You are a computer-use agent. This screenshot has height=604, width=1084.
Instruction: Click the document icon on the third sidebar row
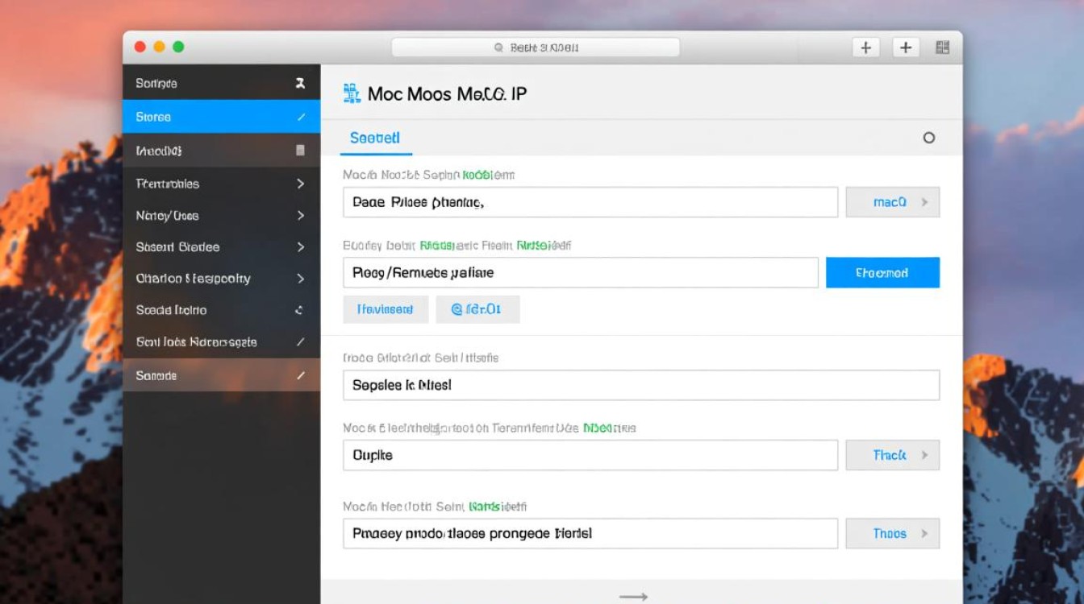(300, 151)
